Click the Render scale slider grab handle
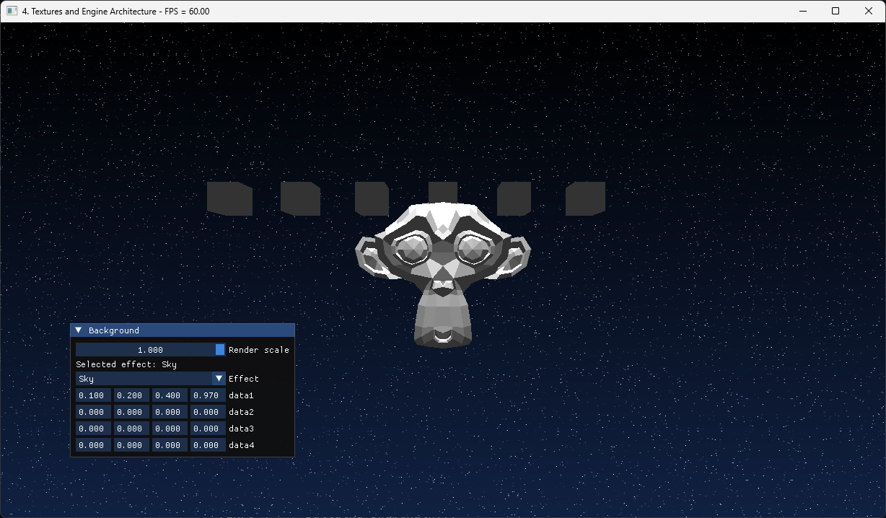886x518 pixels. point(220,350)
